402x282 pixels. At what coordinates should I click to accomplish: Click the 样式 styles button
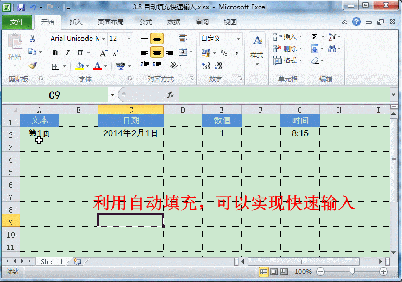[x=257, y=49]
